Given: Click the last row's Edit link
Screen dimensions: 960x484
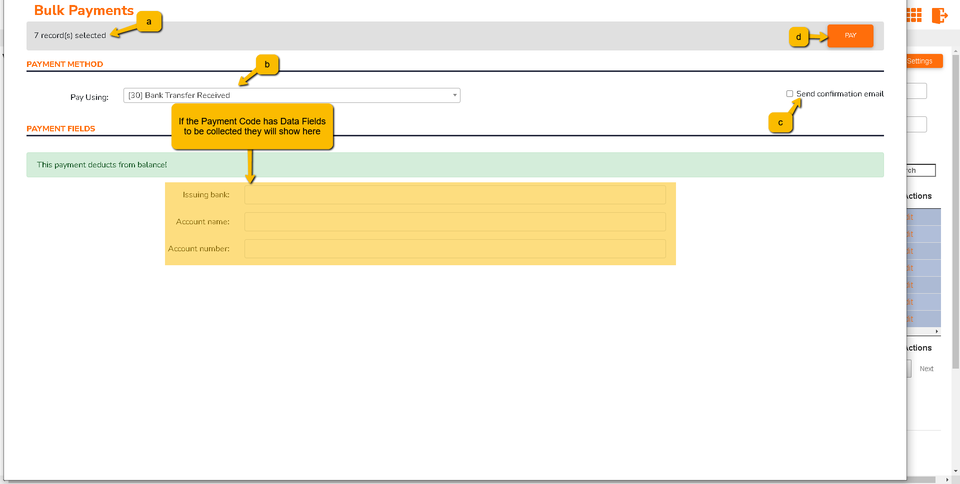Looking at the screenshot, I should 910,319.
